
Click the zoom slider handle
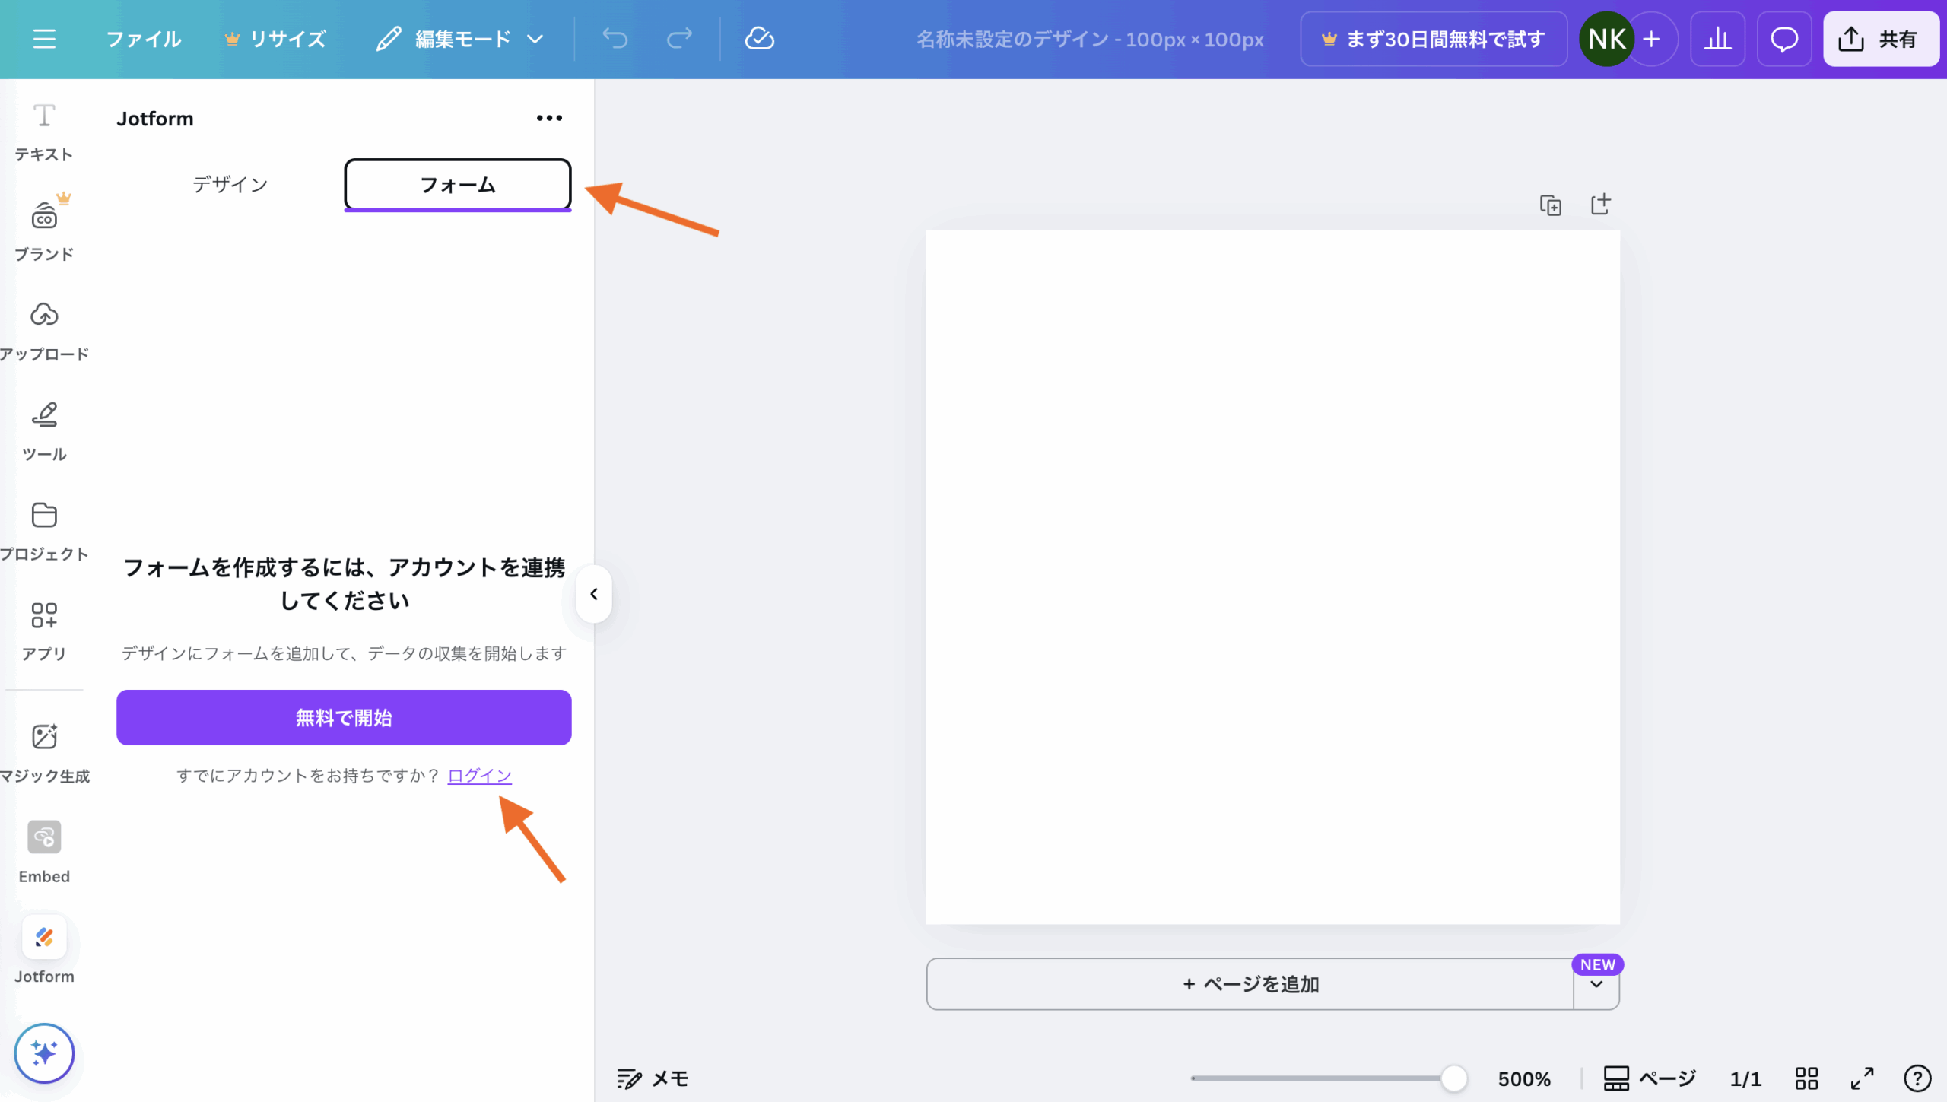pyautogui.click(x=1454, y=1078)
